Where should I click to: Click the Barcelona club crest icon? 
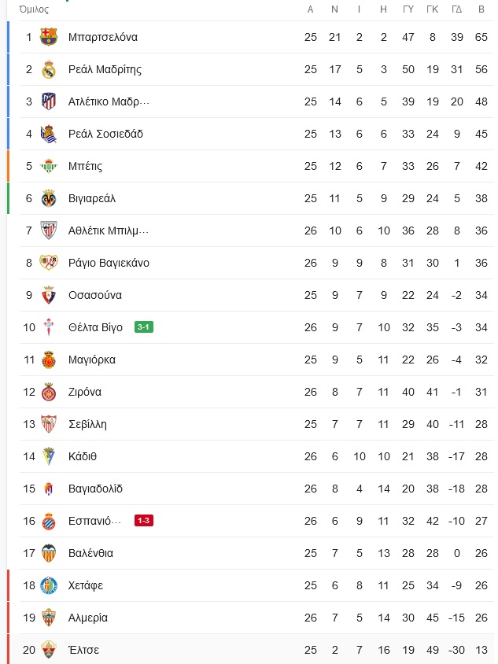49,37
